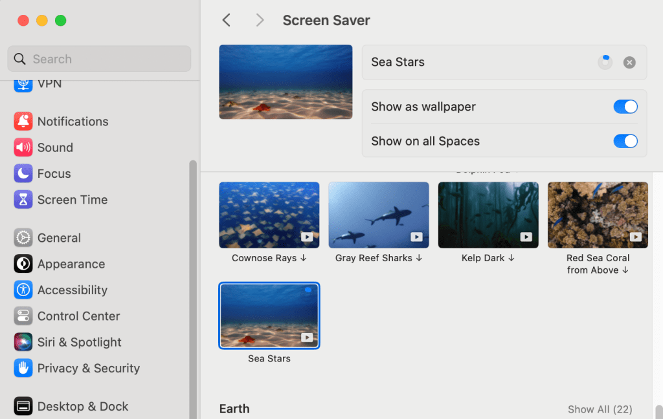
Task: Turn off Show on all Spaces
Action: coord(625,141)
